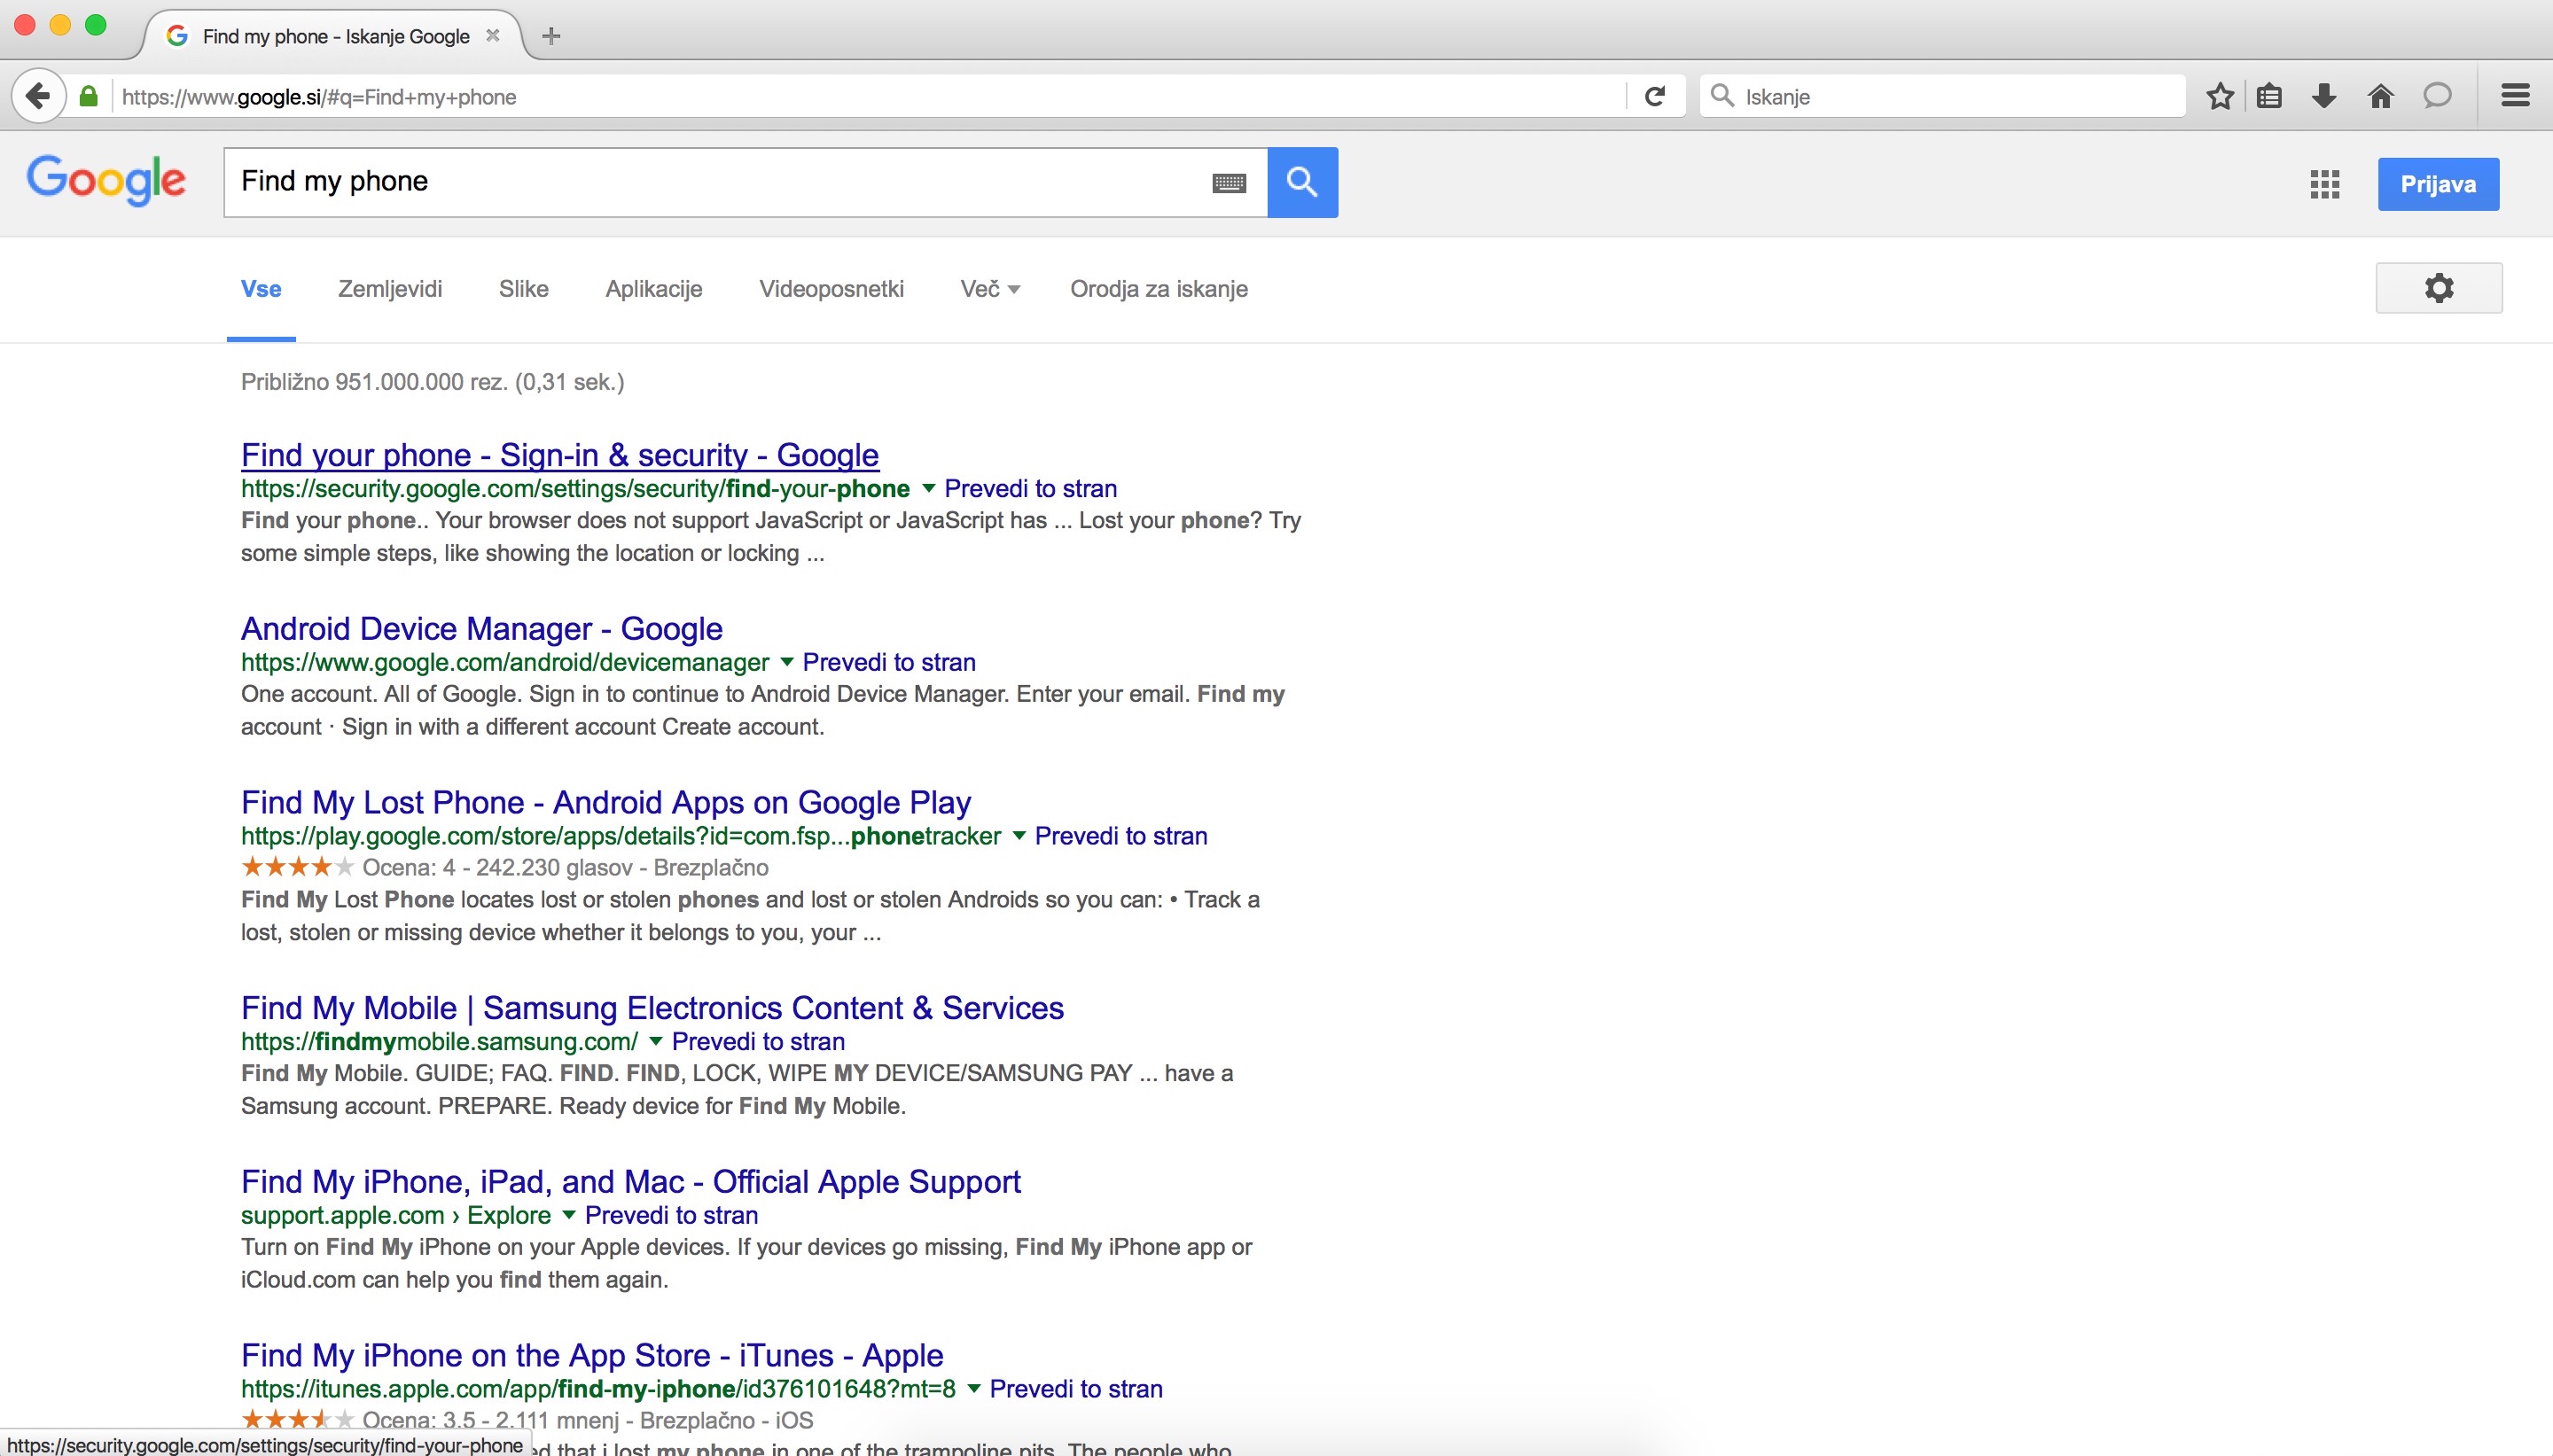This screenshot has width=2553, height=1456.
Task: Expand the Več dropdown in the search tabs
Action: pos(990,289)
